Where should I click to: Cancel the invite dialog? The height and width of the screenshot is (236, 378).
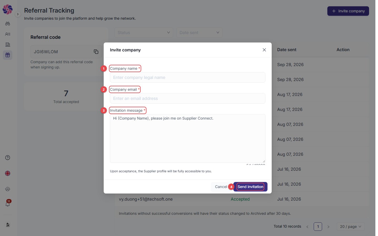pos(221,187)
